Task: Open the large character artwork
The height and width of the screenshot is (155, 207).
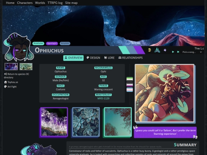Action: 164,93
